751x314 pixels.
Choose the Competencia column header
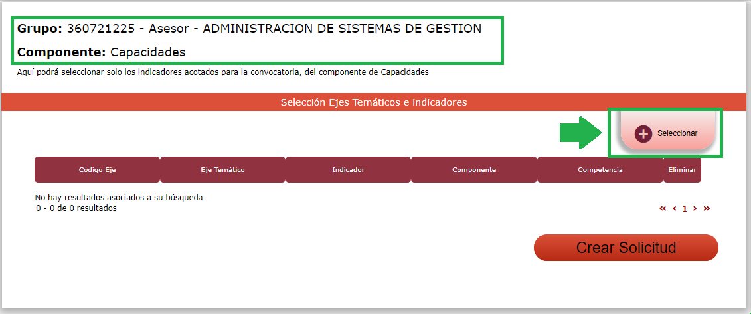tap(600, 170)
